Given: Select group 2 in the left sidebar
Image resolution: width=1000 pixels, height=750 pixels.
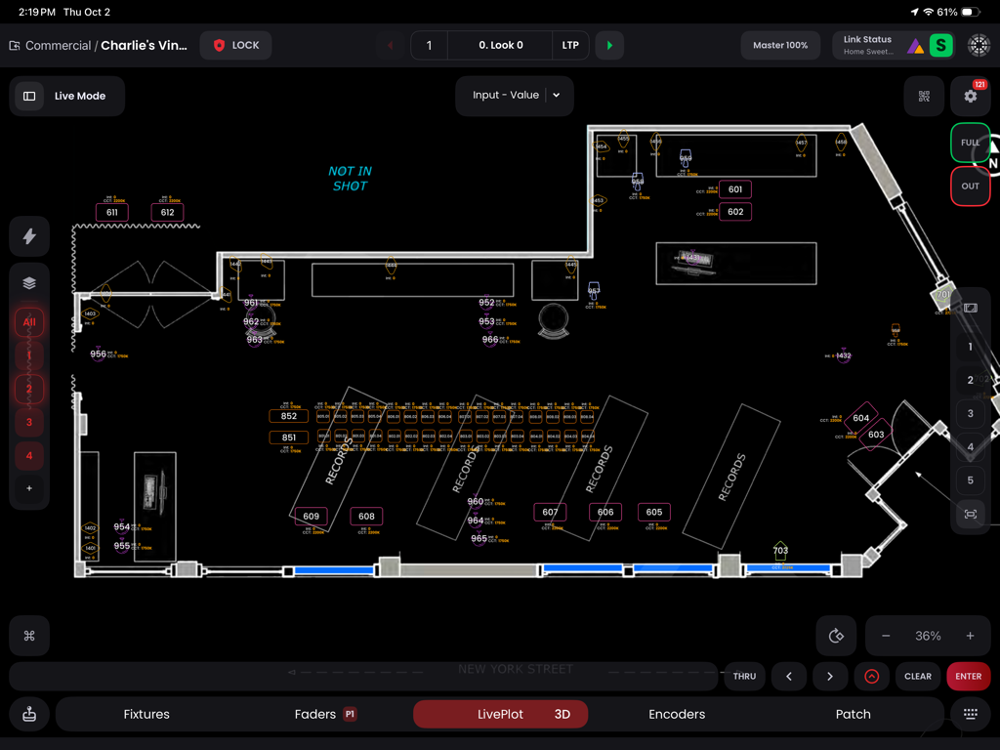Looking at the screenshot, I should (28, 389).
